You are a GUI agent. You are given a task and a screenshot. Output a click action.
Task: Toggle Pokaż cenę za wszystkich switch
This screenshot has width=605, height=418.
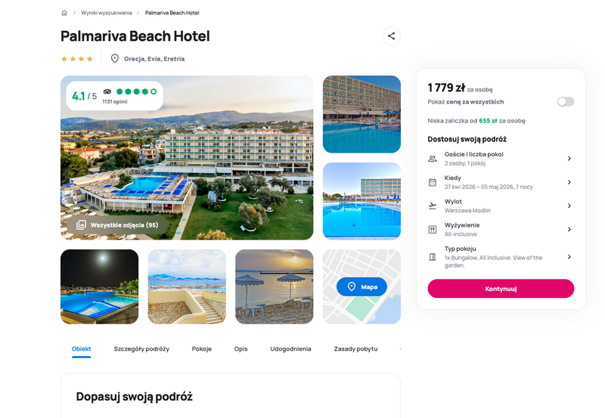coord(565,102)
